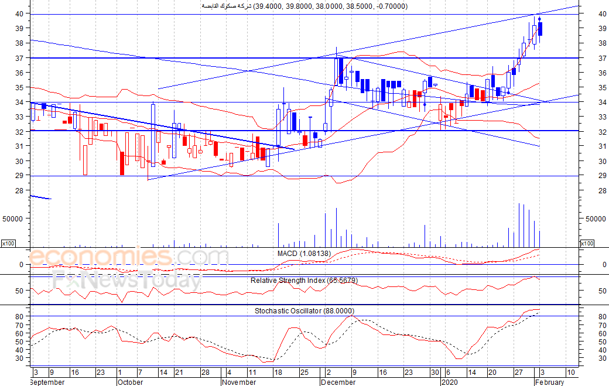Select date label 10 in February
Image resolution: width=609 pixels, height=386 pixels.
coord(570,373)
